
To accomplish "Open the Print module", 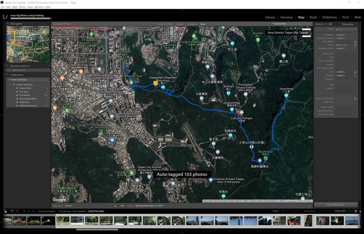I will coord(345,17).
